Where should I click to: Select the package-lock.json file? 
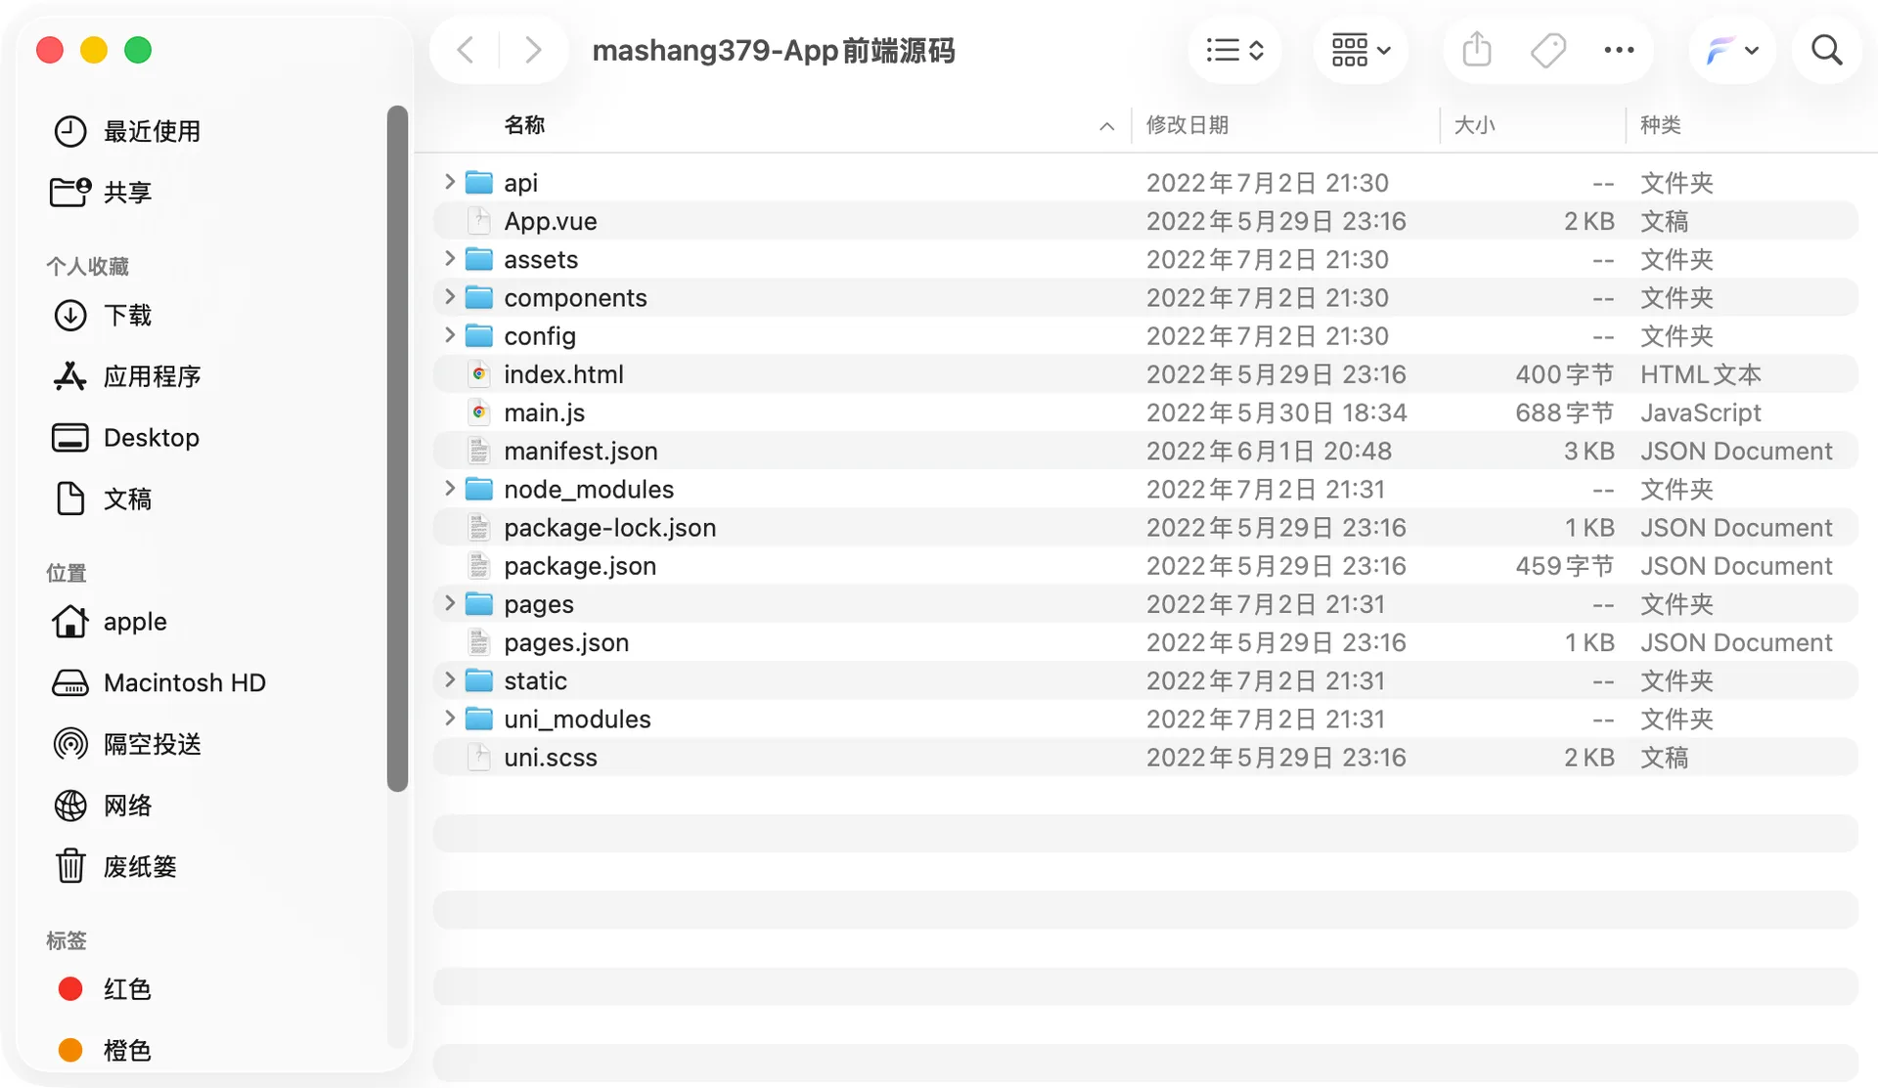[1144, 528]
